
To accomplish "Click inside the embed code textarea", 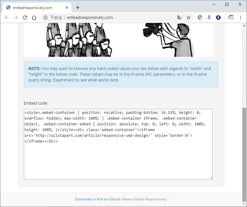I will 118,144.
